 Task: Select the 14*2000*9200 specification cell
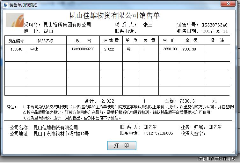[x=83, y=49]
